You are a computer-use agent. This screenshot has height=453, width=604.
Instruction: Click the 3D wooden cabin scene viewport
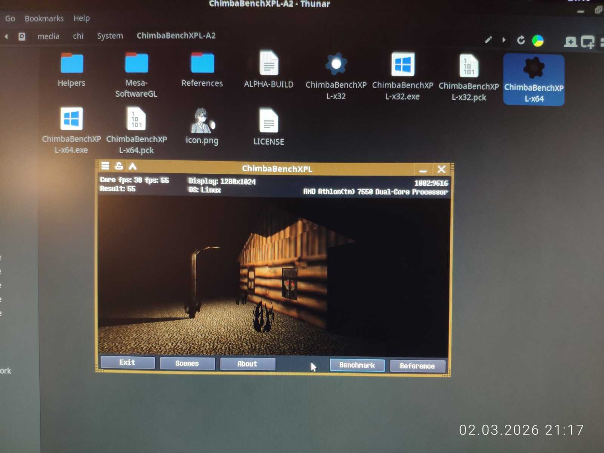(x=274, y=276)
